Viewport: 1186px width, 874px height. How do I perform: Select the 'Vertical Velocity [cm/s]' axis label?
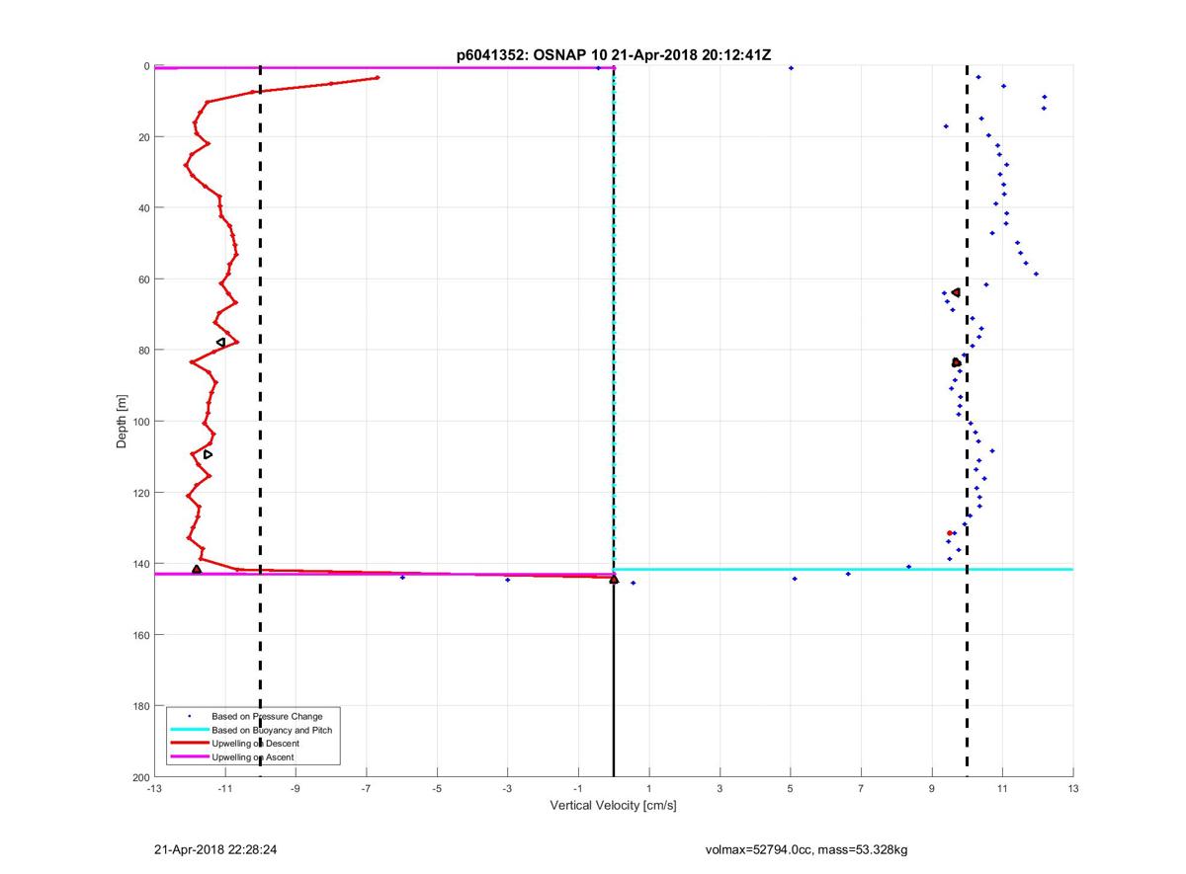(613, 806)
